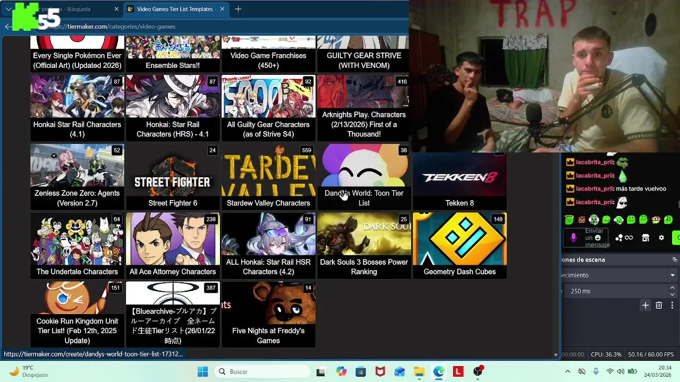The width and height of the screenshot is (680, 382).
Task: Click the Buscar taskbar search box
Action: pyautogui.click(x=262, y=372)
